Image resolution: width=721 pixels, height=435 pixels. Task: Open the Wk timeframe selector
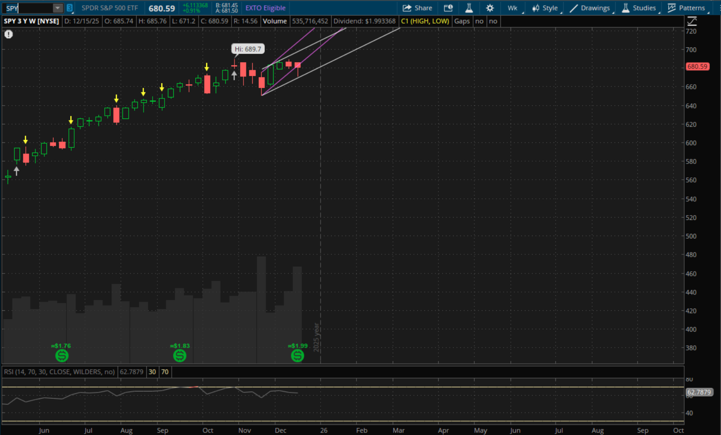coord(513,8)
